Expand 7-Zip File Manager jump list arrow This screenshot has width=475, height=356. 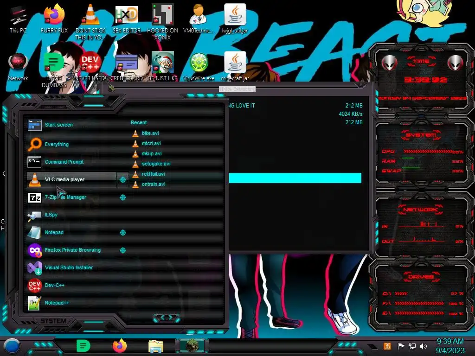click(122, 197)
